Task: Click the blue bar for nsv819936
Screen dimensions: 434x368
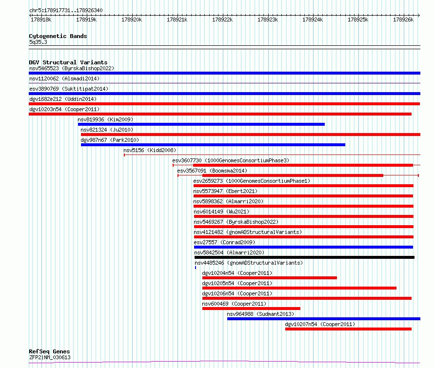Action: tap(201, 124)
